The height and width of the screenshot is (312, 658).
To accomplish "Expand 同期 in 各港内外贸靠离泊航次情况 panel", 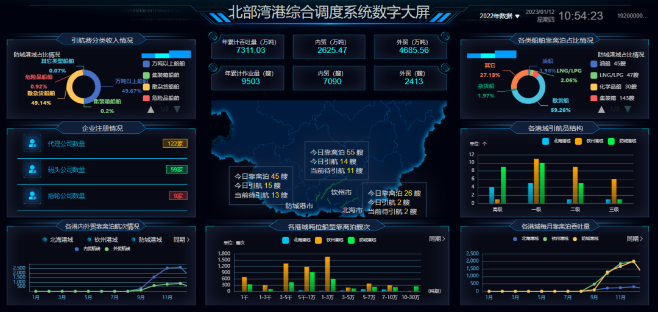I will pos(182,240).
